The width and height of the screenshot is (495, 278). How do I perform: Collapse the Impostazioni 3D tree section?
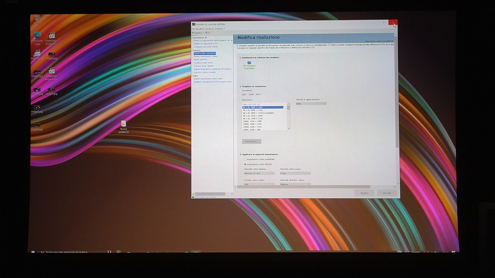point(193,37)
